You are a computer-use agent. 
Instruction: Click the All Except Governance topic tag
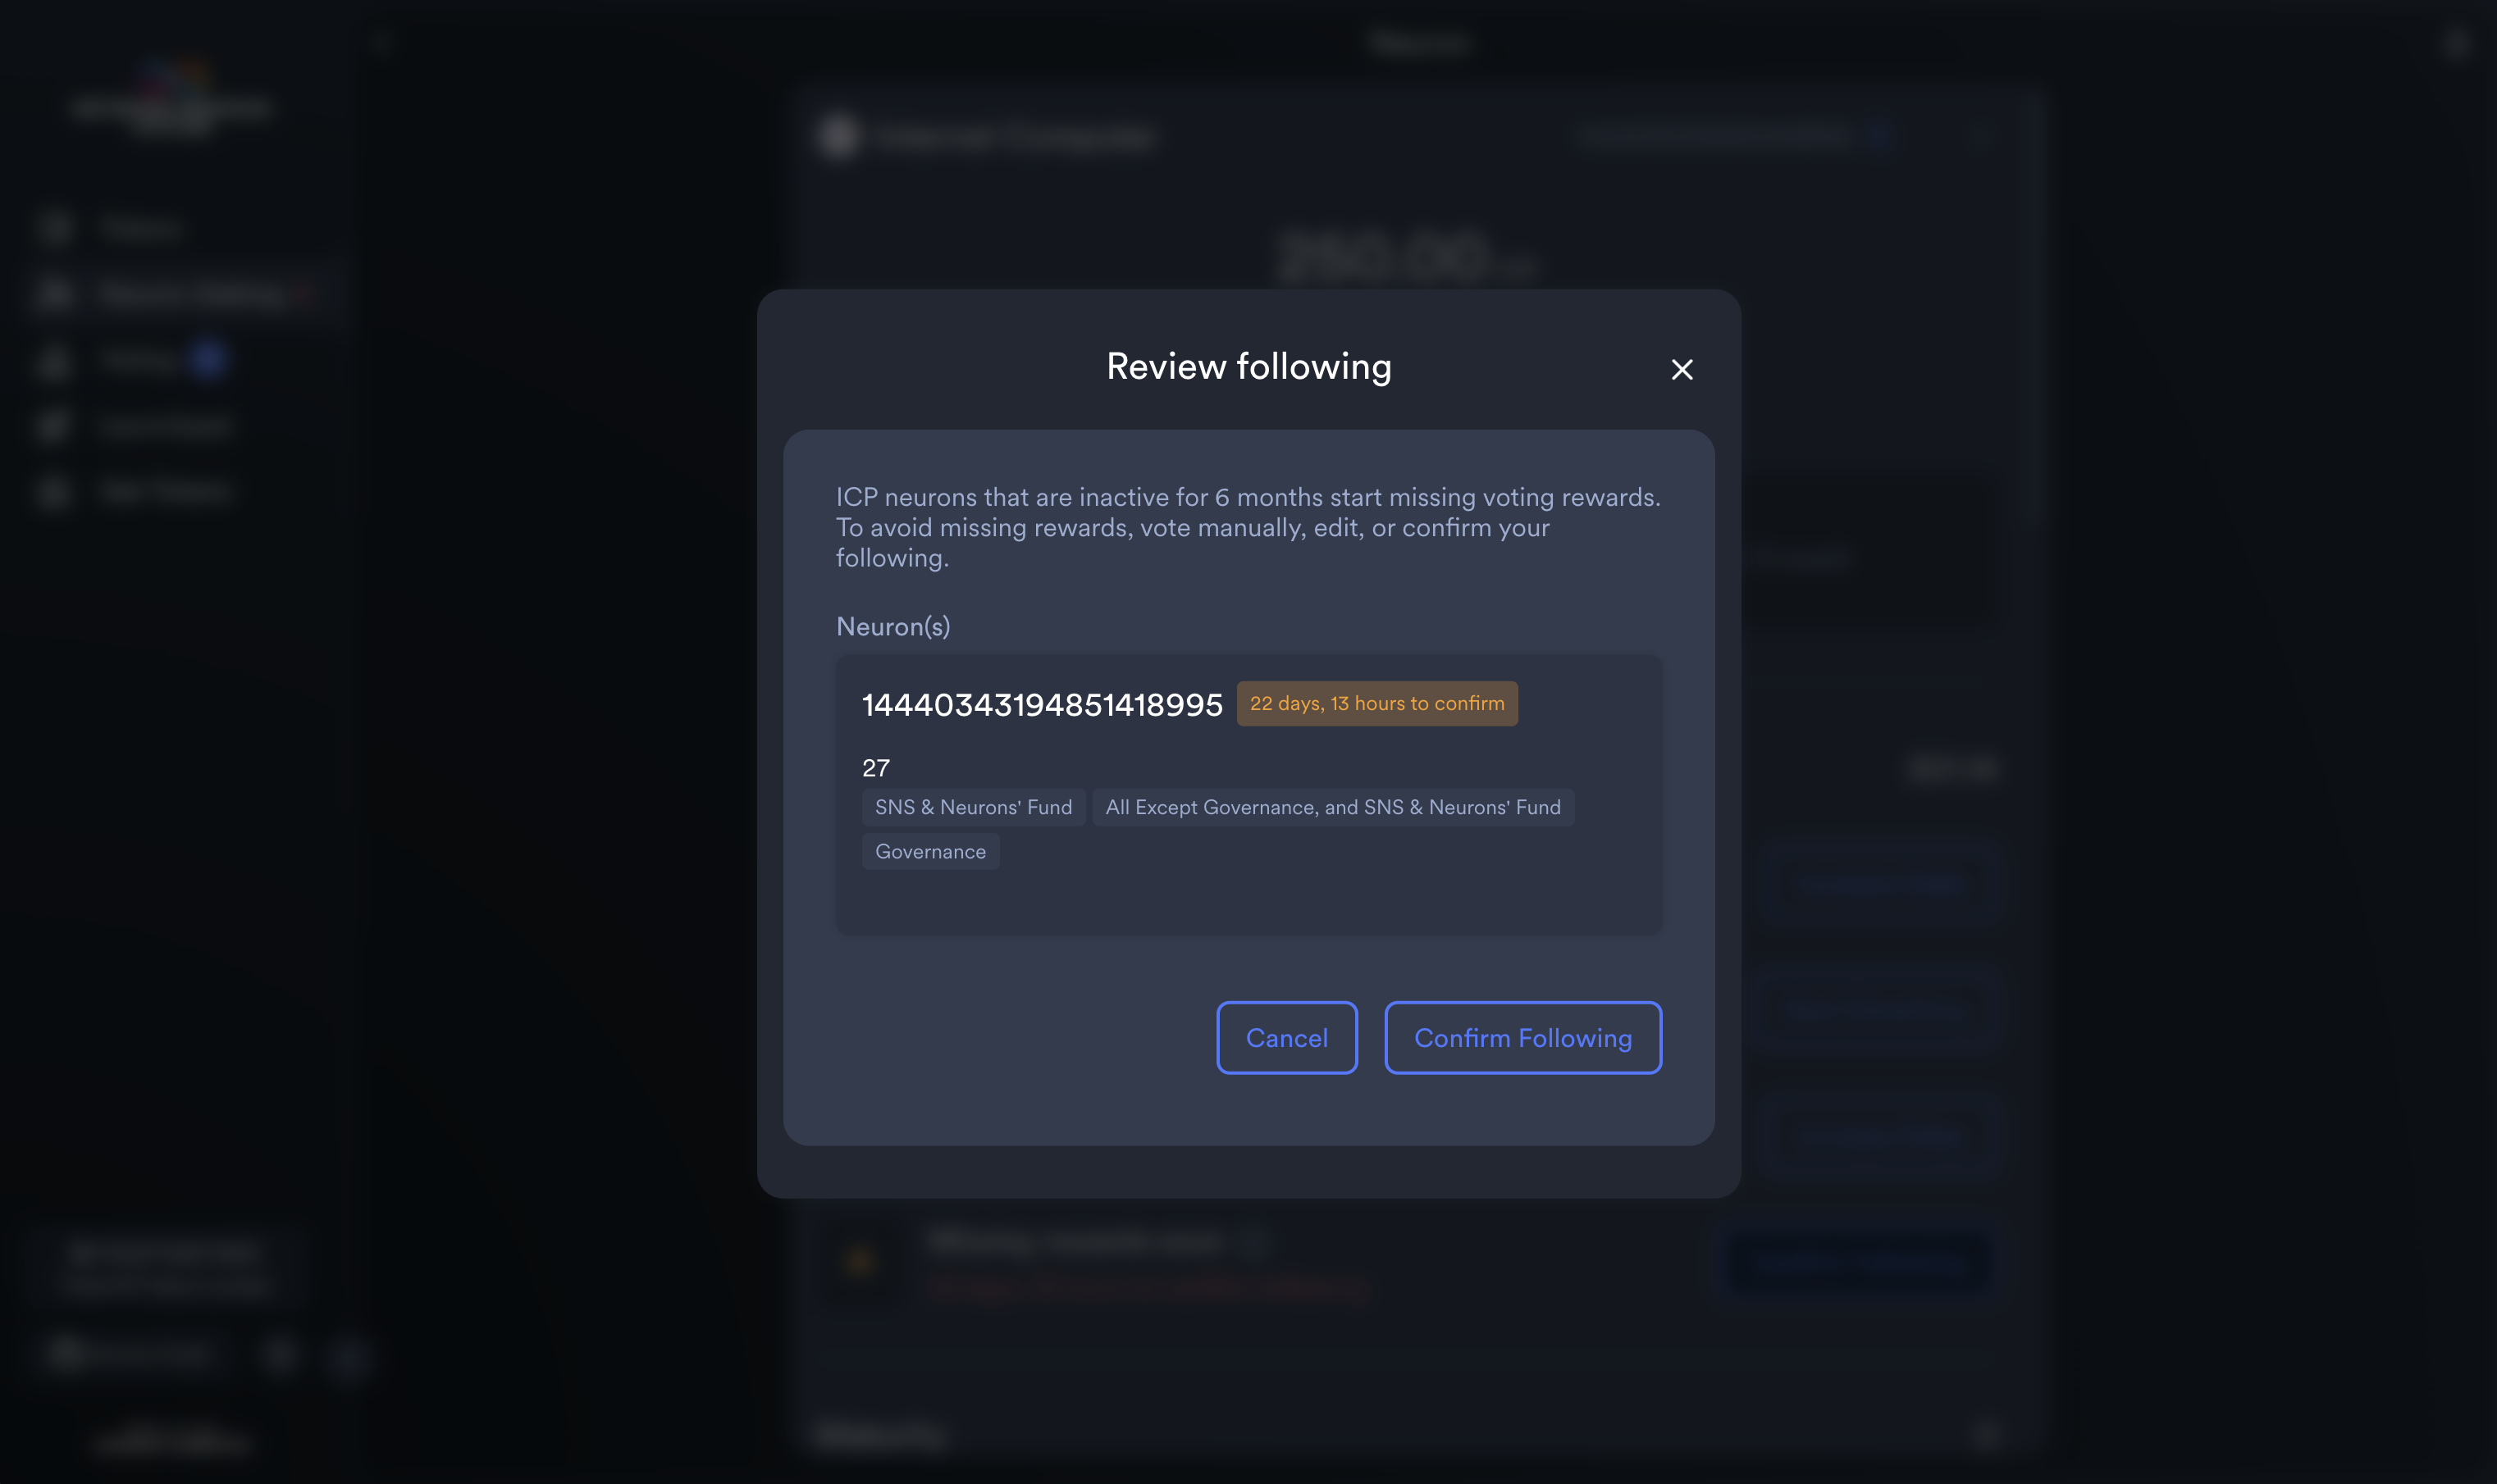pos(1332,807)
